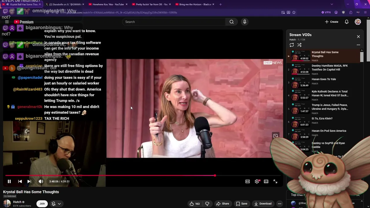The image size is (370, 208).
Task: Toggle playlist loop
Action: (x=292, y=45)
